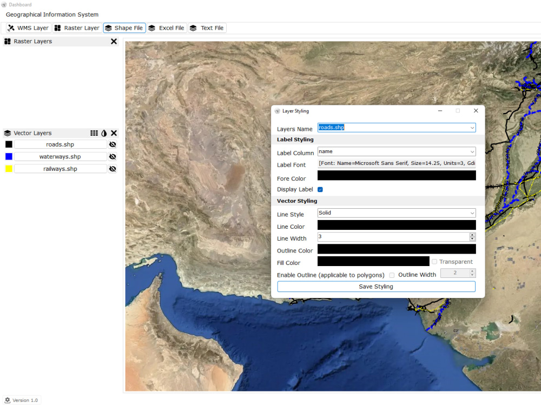
Task: Click the Vector Layers stack icon
Action: click(x=8, y=133)
